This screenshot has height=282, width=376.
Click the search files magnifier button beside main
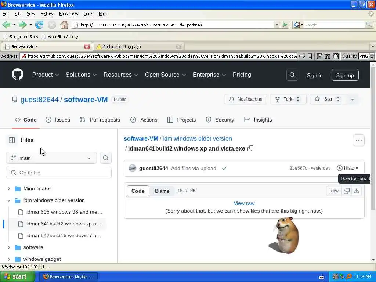click(105, 158)
